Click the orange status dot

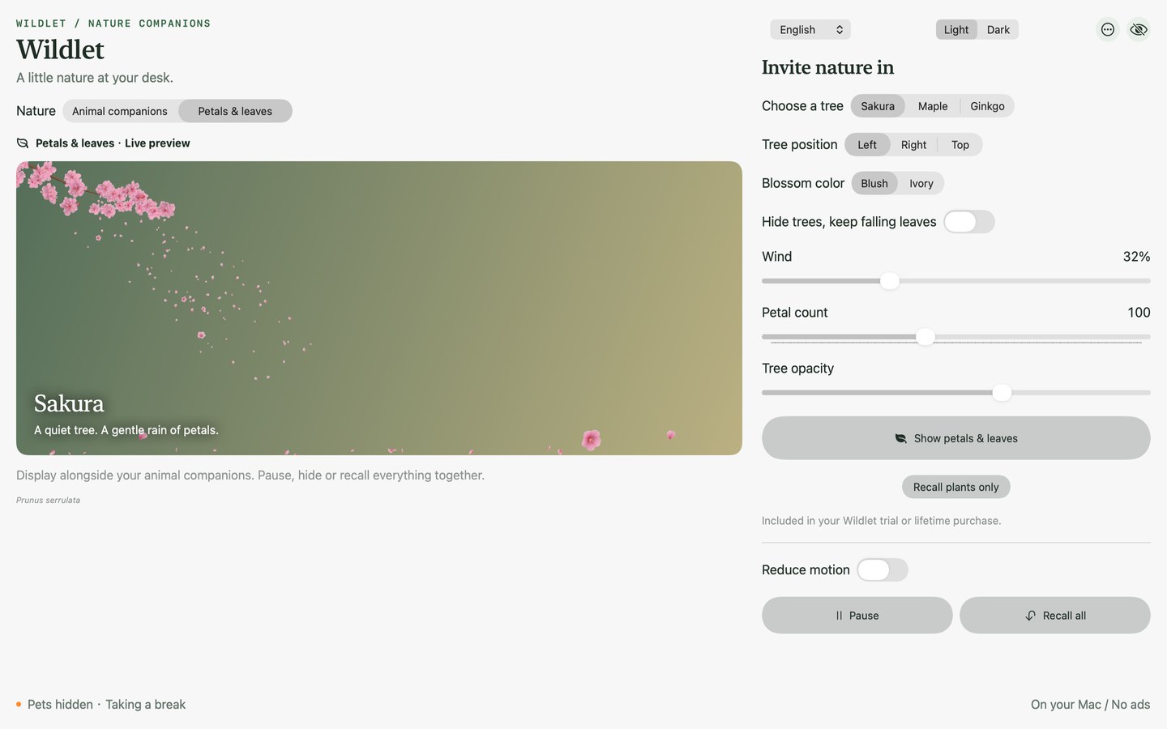point(19,705)
